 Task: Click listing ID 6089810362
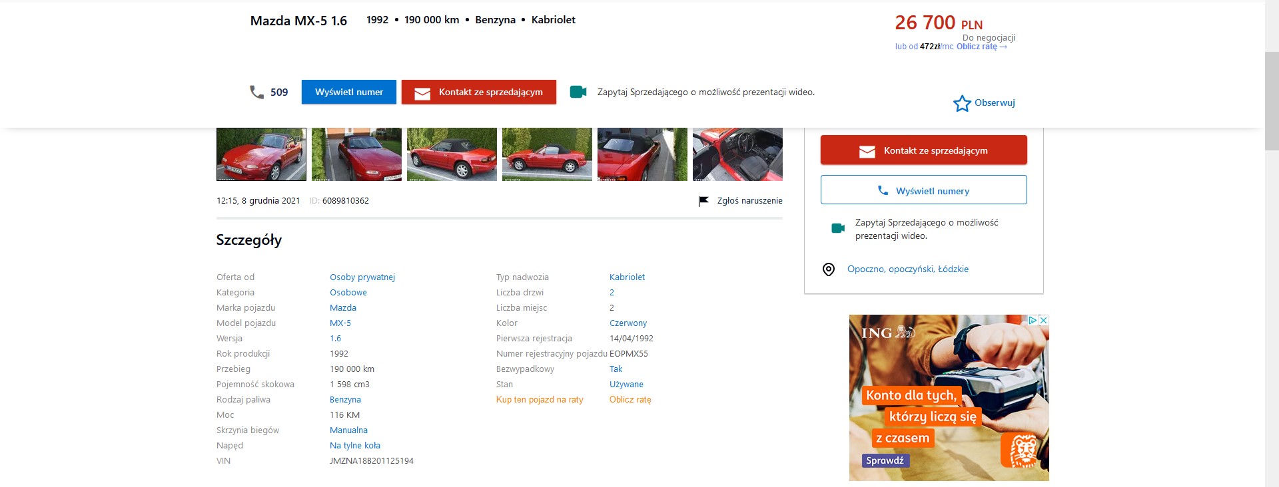[346, 201]
